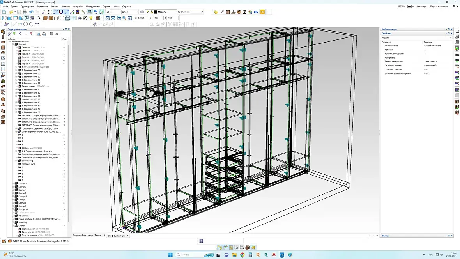Select the hexagon polygon drawing tool

point(31,24)
